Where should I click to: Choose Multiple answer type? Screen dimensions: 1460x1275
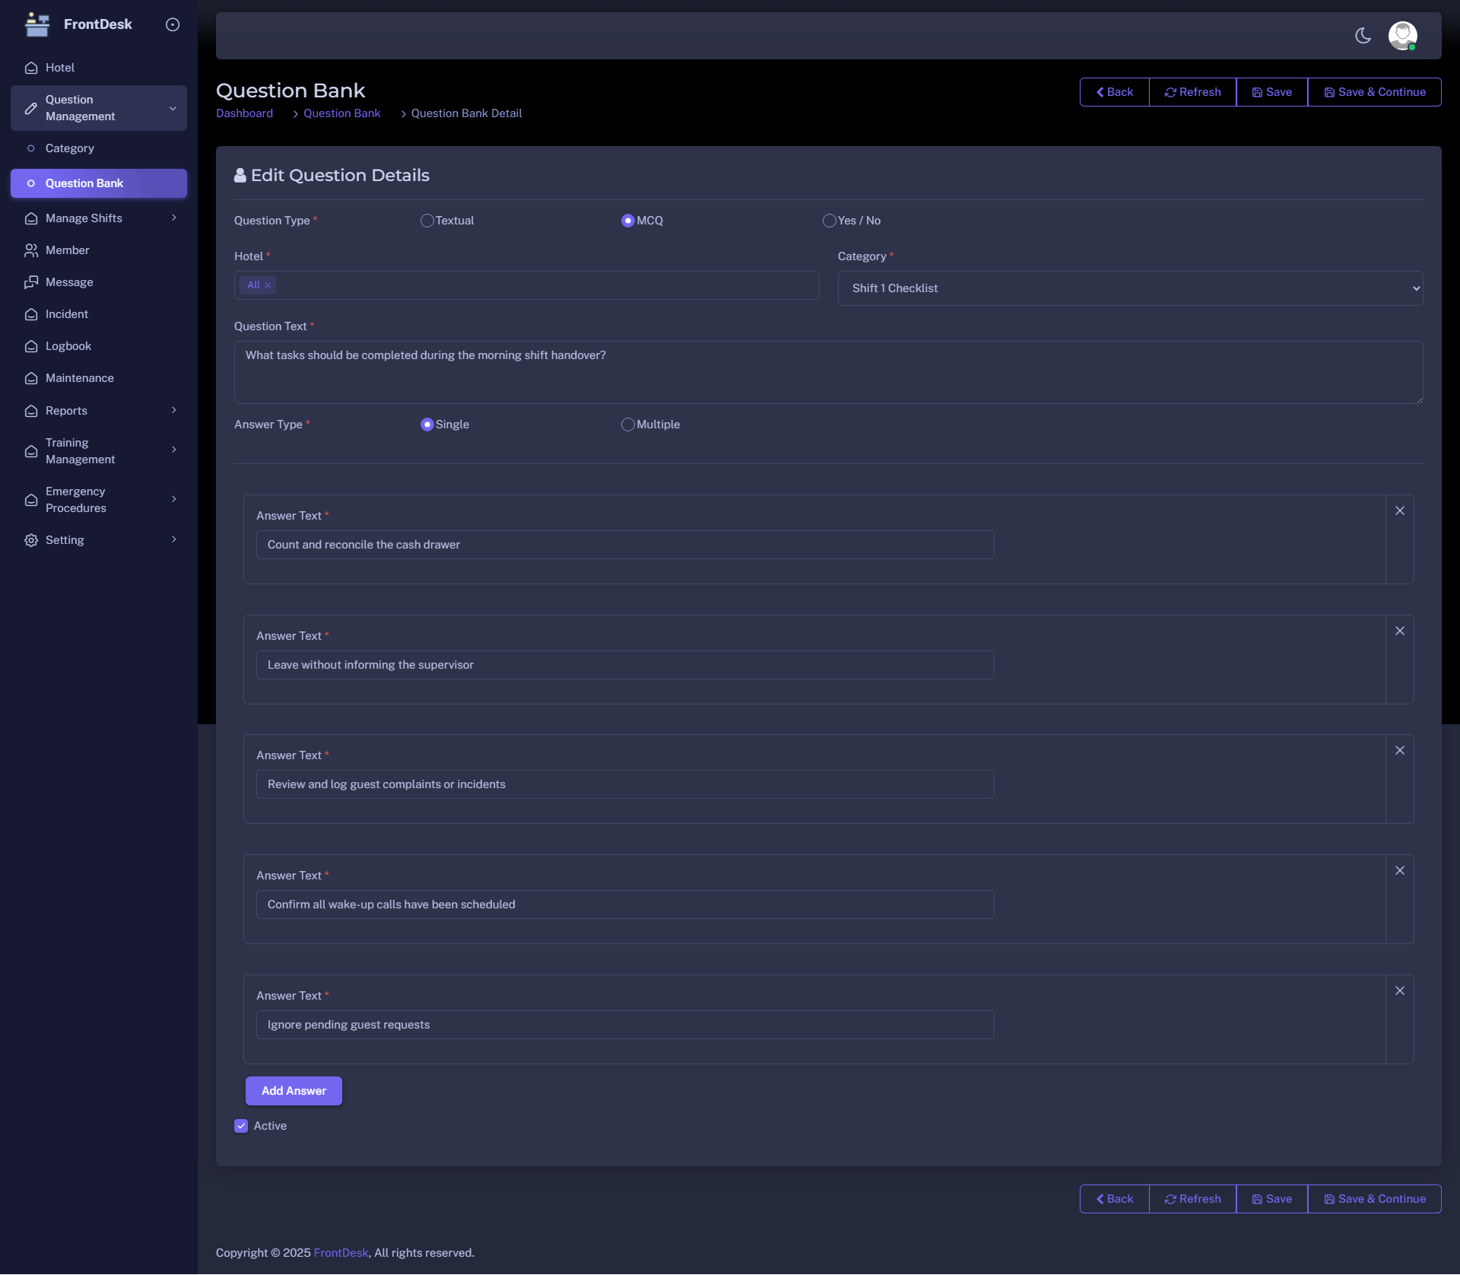(x=628, y=424)
